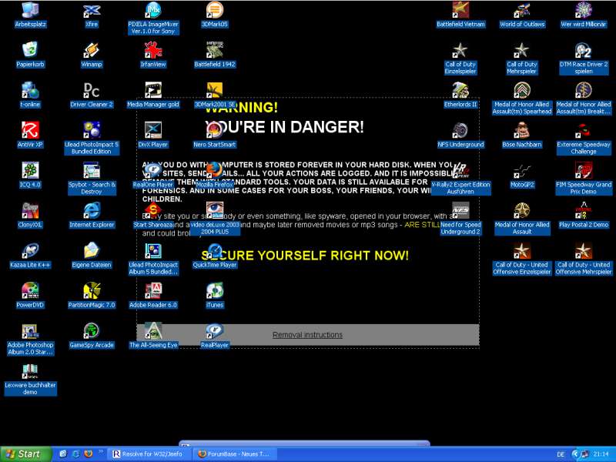Open the Windows Start menu
Image resolution: width=616 pixels, height=462 pixels.
click(x=25, y=454)
